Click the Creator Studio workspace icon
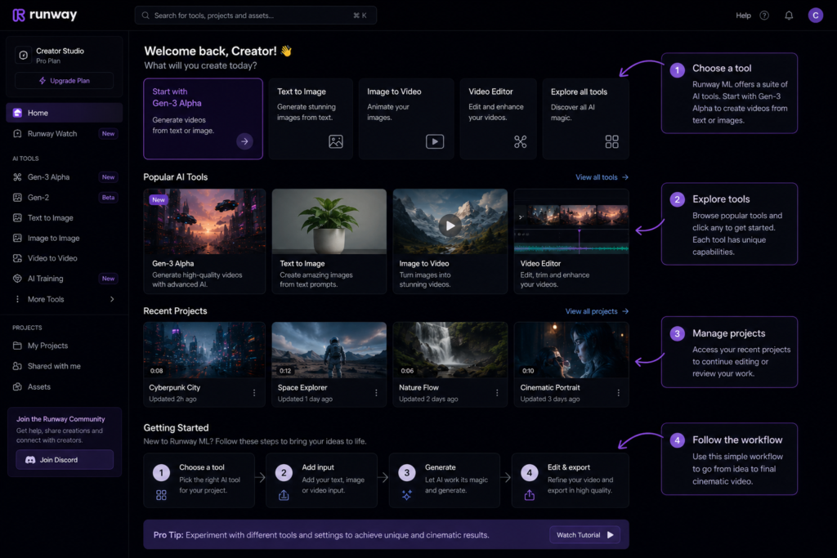837x558 pixels. (x=24, y=55)
